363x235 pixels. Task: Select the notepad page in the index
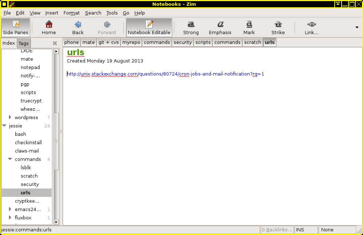[x=30, y=67]
